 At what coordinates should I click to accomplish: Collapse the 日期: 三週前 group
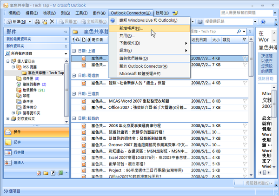(74, 94)
